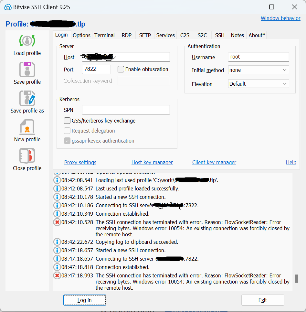This screenshot has height=312, width=306.
Task: Click the Save profile as icon
Action: pos(27,98)
